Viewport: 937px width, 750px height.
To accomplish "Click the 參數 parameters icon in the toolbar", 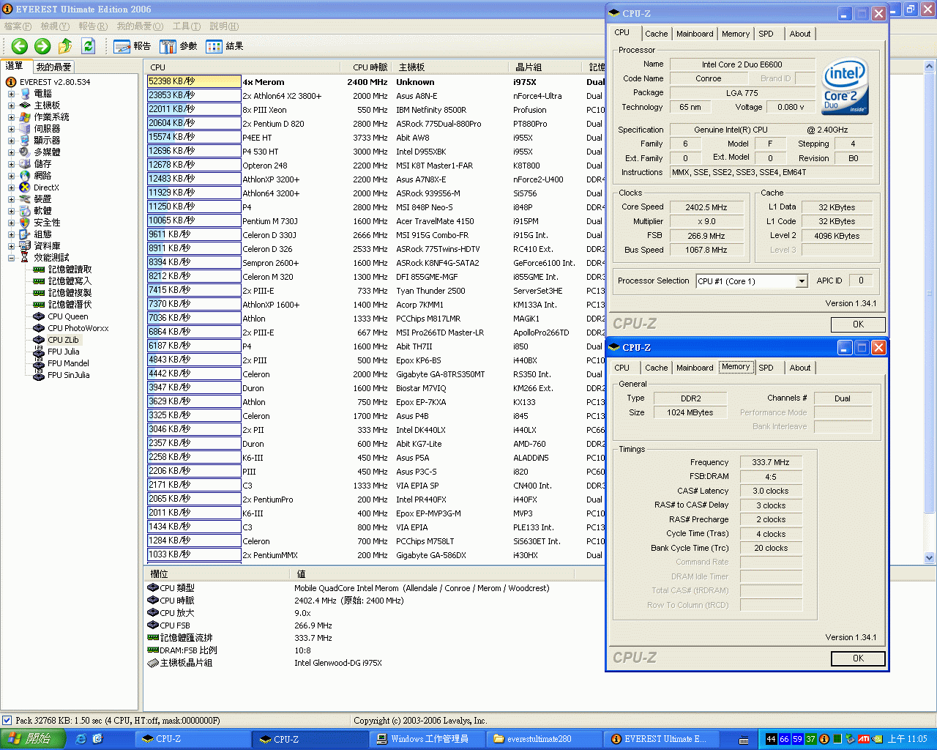I will tap(168, 46).
